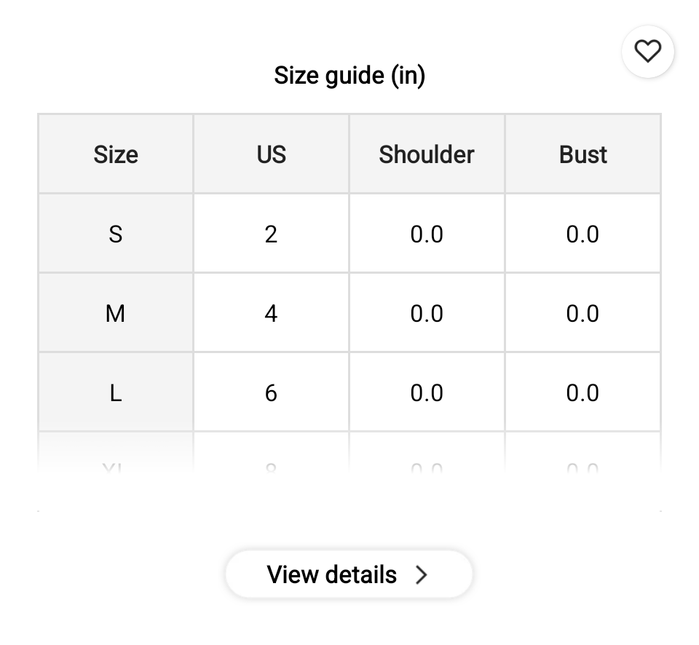
Task: Click the Shoulder value for size L
Action: pyautogui.click(x=427, y=393)
